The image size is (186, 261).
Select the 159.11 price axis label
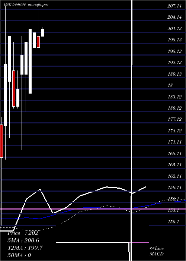pos(174,188)
